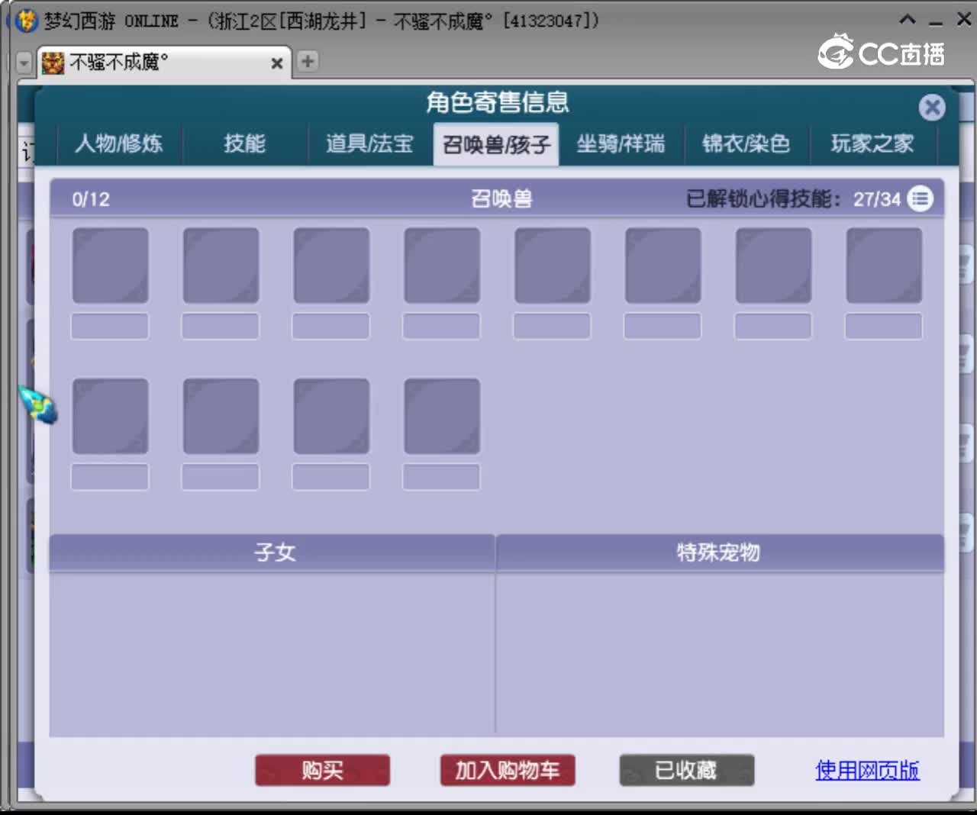Collapse the window with the up chevron
Image resolution: width=977 pixels, height=815 pixels.
coord(907,20)
